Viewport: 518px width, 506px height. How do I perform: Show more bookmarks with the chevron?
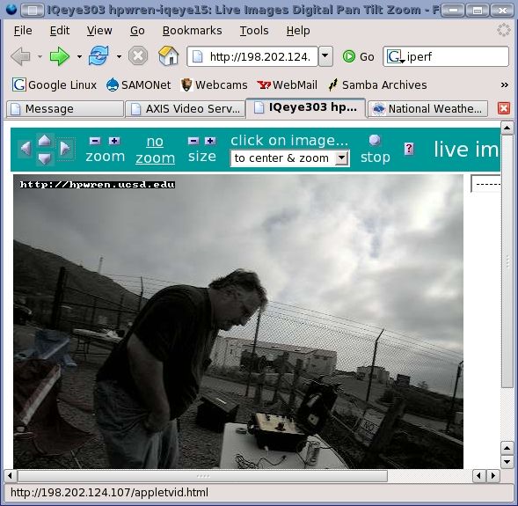click(505, 85)
